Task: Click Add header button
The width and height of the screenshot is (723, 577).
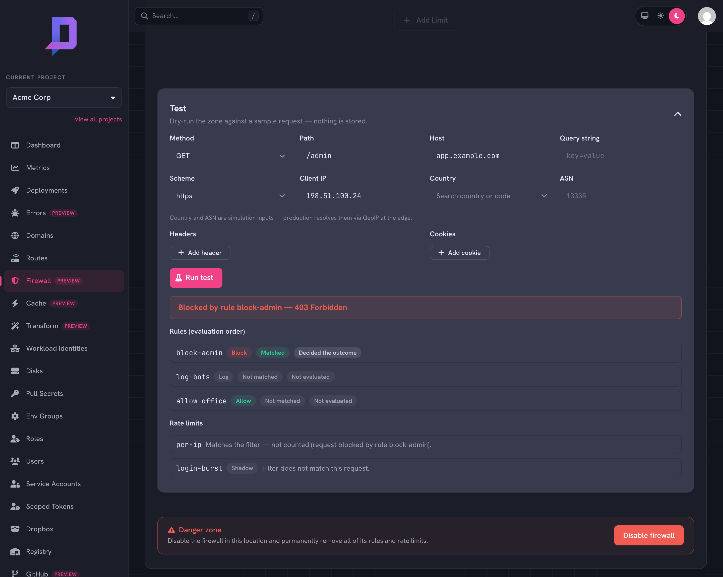Action: click(x=200, y=253)
